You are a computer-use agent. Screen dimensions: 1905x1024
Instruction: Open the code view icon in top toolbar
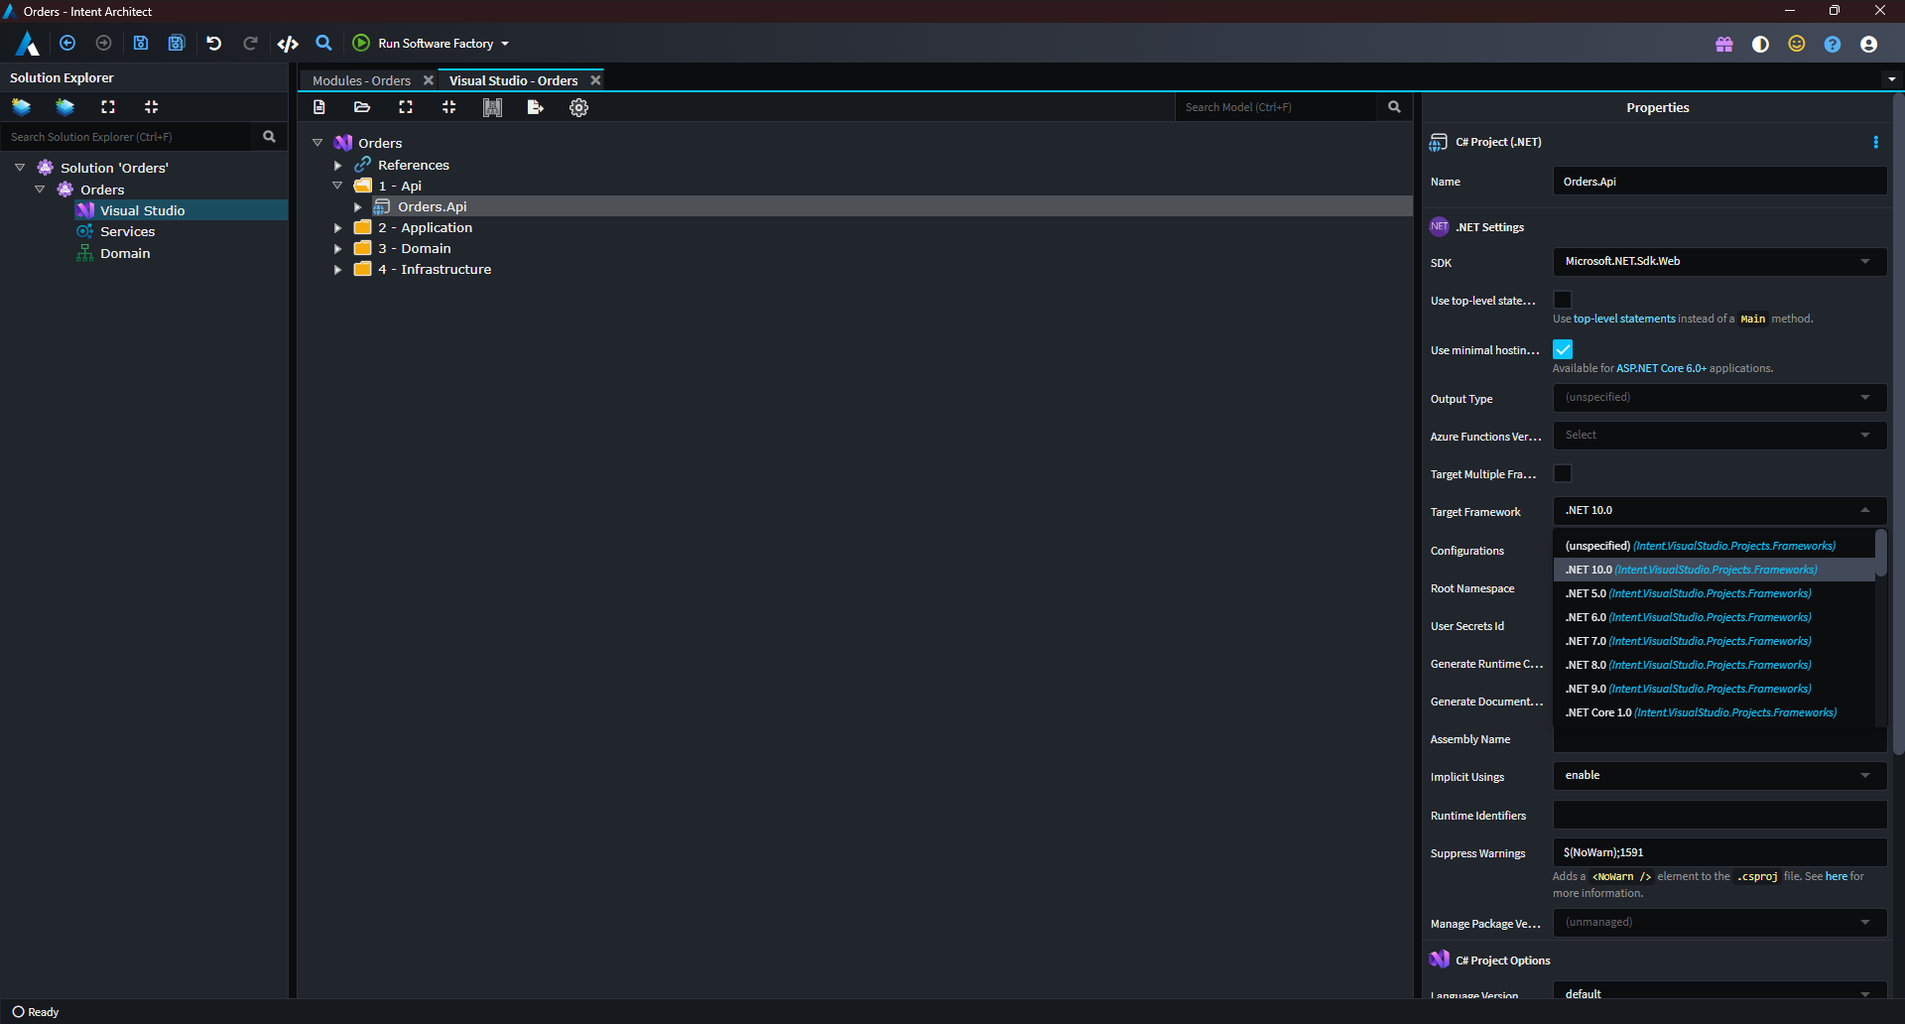tap(287, 43)
